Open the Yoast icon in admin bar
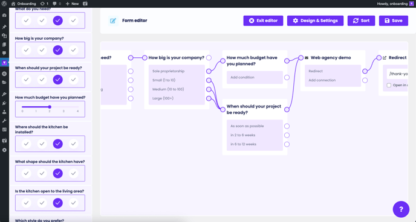Viewport: 416px width, 222px height. coord(85,4)
